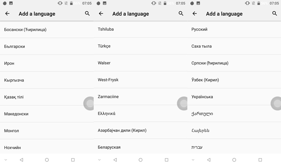This screenshot has height=166, width=281.
Task: Pick Қазақ тілі as language
Action: (x=47, y=97)
